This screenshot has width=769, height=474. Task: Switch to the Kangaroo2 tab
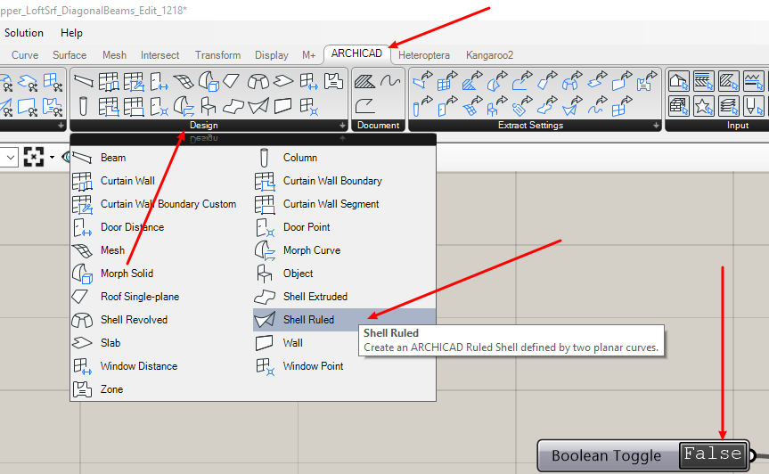[489, 55]
